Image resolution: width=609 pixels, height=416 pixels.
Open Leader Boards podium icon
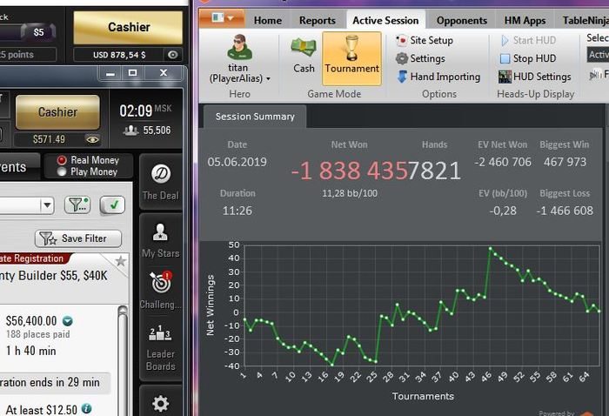tap(160, 334)
